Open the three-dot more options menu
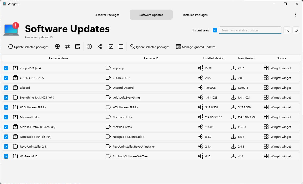303x184 pixels. click(x=295, y=15)
